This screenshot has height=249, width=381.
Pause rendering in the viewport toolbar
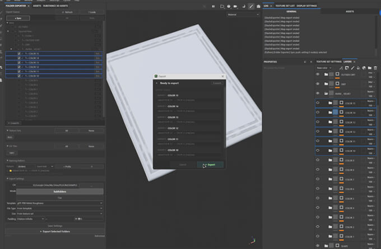tap(213, 6)
